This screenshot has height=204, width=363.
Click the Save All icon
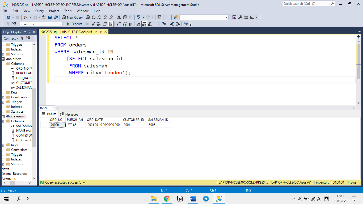[x=56, y=17]
